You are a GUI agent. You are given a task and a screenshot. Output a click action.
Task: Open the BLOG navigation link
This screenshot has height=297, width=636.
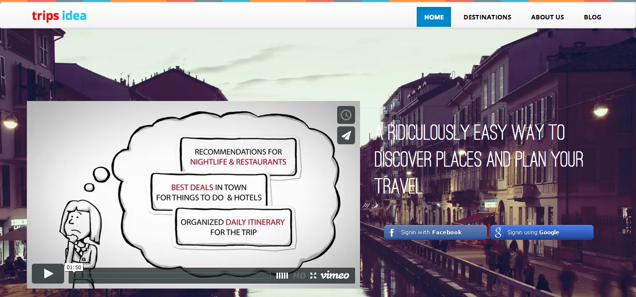(x=592, y=17)
